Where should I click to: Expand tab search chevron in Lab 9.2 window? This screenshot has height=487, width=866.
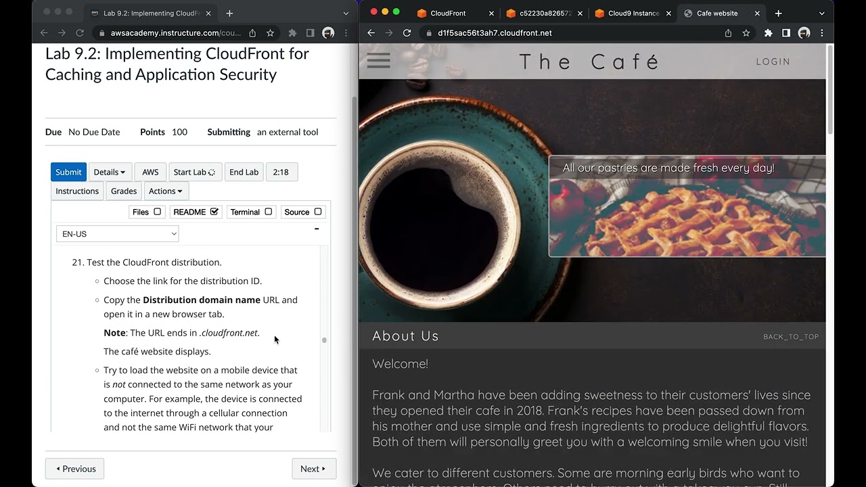coord(346,13)
